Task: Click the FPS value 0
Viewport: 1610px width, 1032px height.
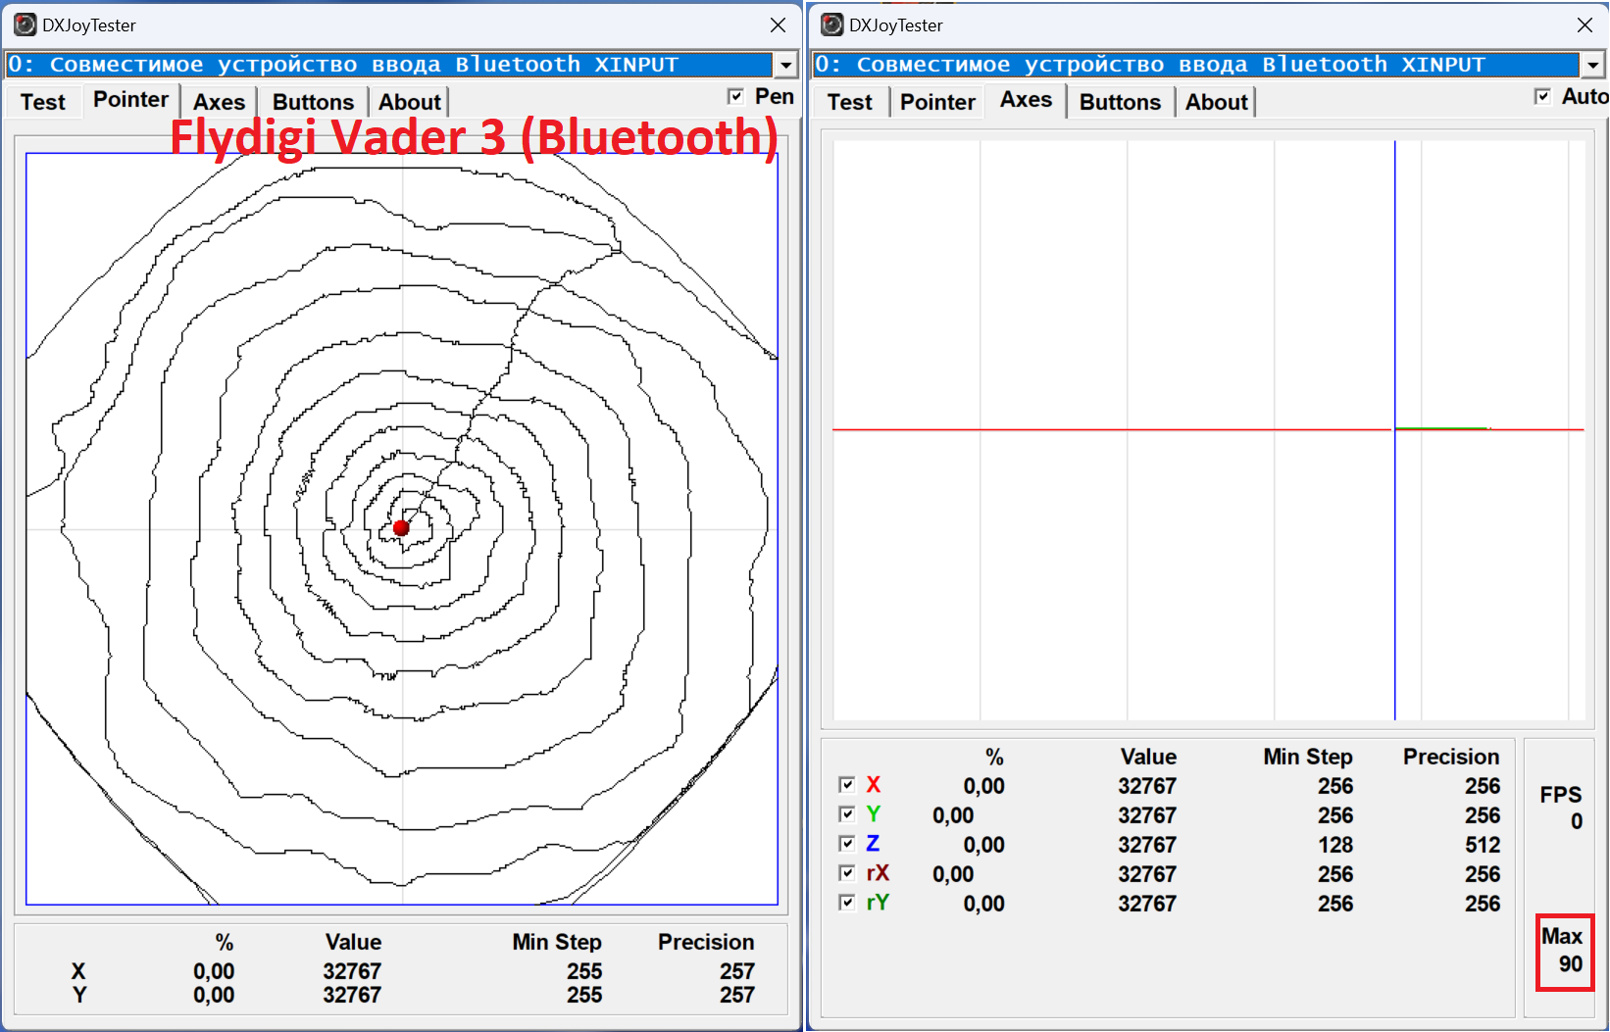Action: coord(1577,821)
